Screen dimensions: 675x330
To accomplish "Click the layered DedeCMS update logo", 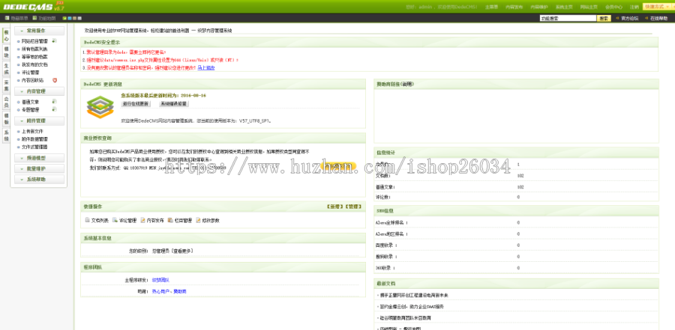I will 100,106.
